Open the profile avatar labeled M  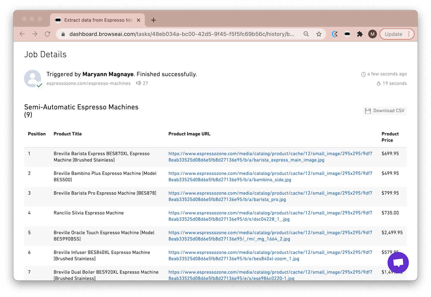pos(373,34)
